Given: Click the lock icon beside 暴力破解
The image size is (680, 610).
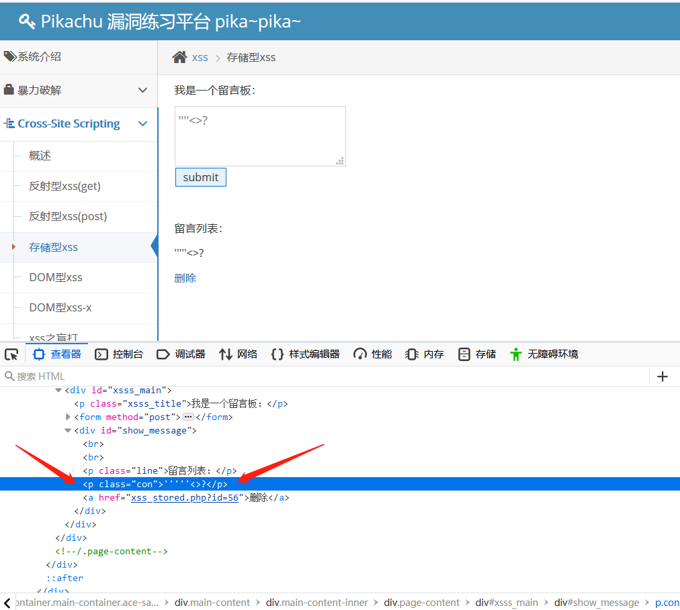Looking at the screenshot, I should click(x=9, y=90).
